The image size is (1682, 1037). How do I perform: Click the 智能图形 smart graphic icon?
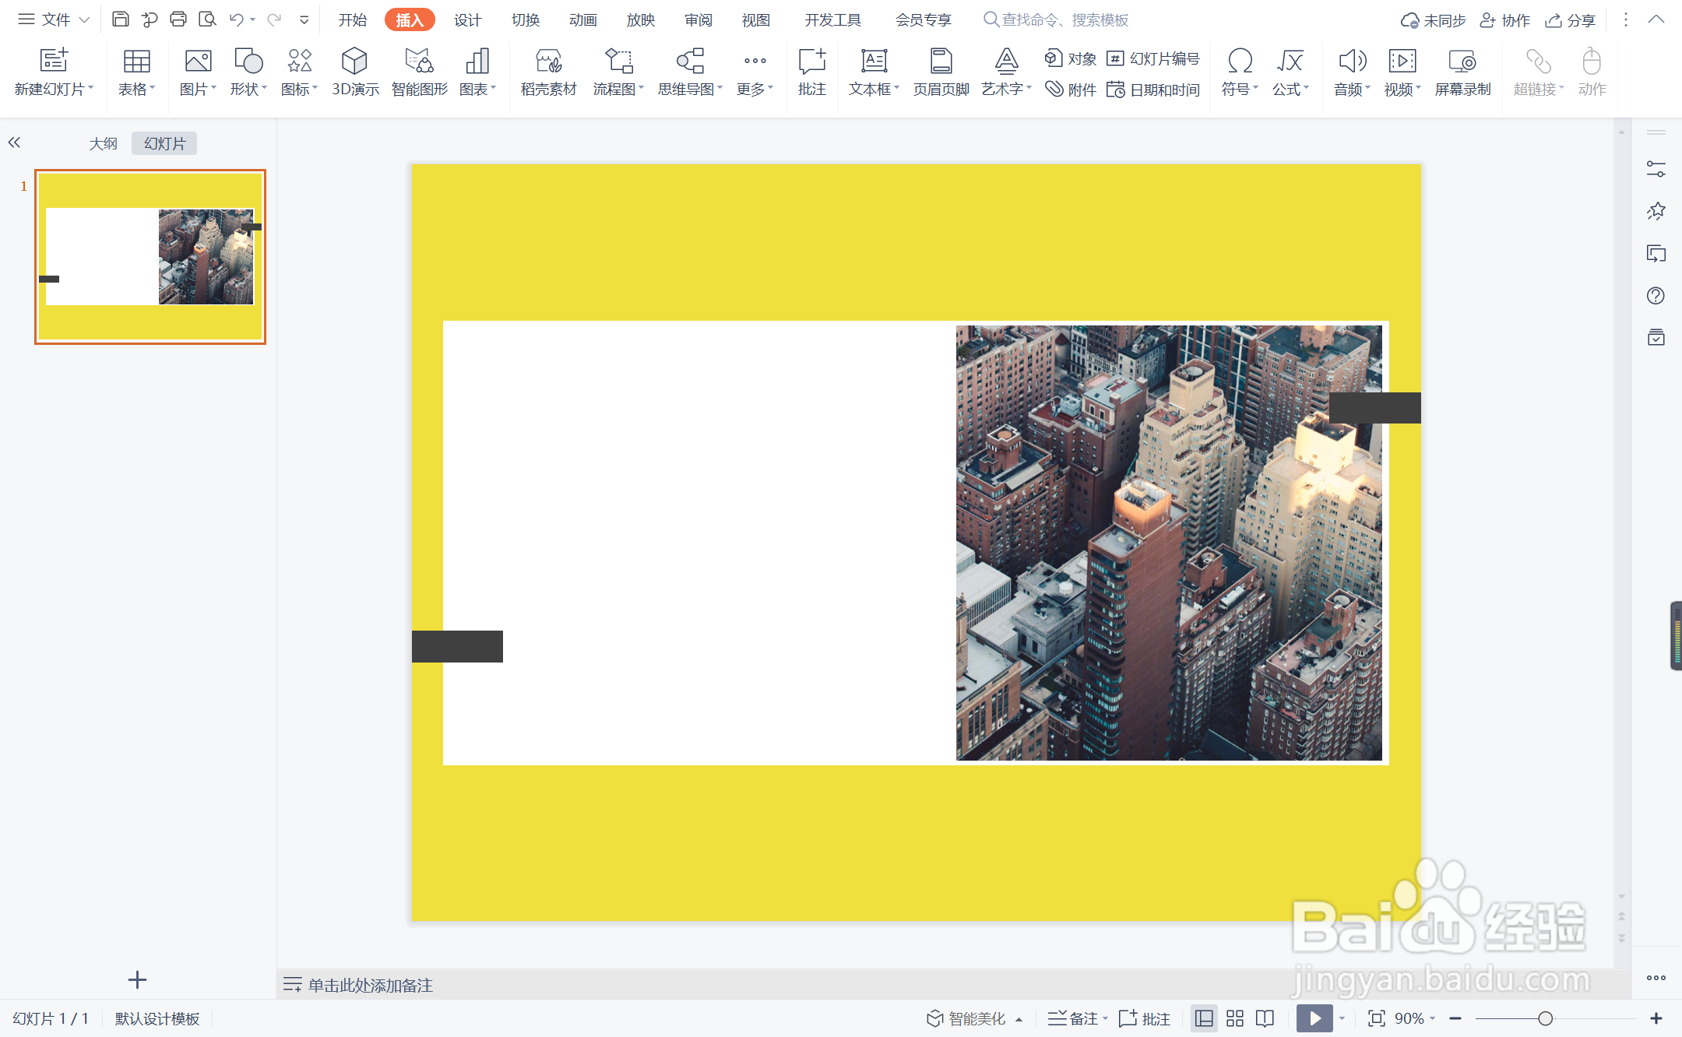(x=419, y=72)
